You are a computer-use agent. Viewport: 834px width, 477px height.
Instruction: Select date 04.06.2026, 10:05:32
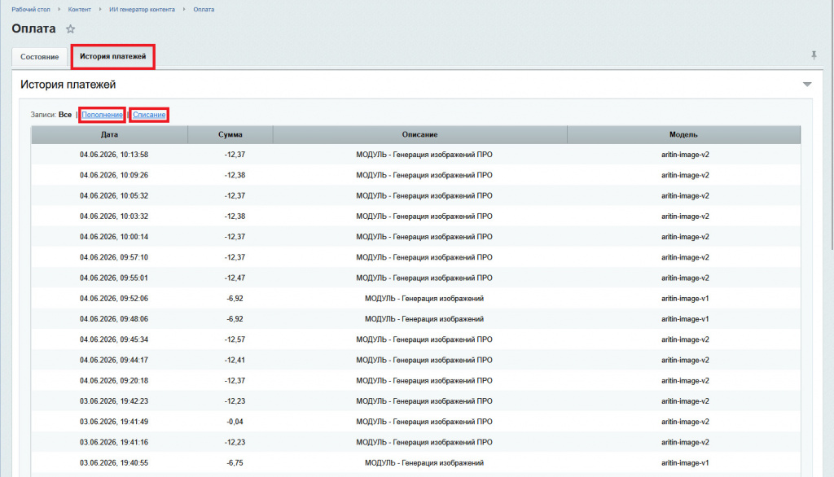coord(114,196)
